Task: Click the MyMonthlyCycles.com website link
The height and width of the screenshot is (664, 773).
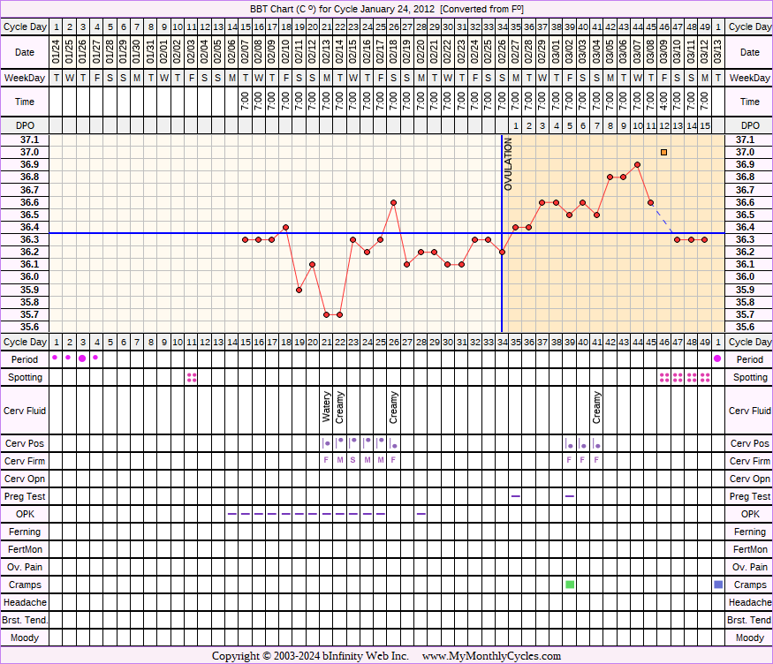Action: click(491, 656)
